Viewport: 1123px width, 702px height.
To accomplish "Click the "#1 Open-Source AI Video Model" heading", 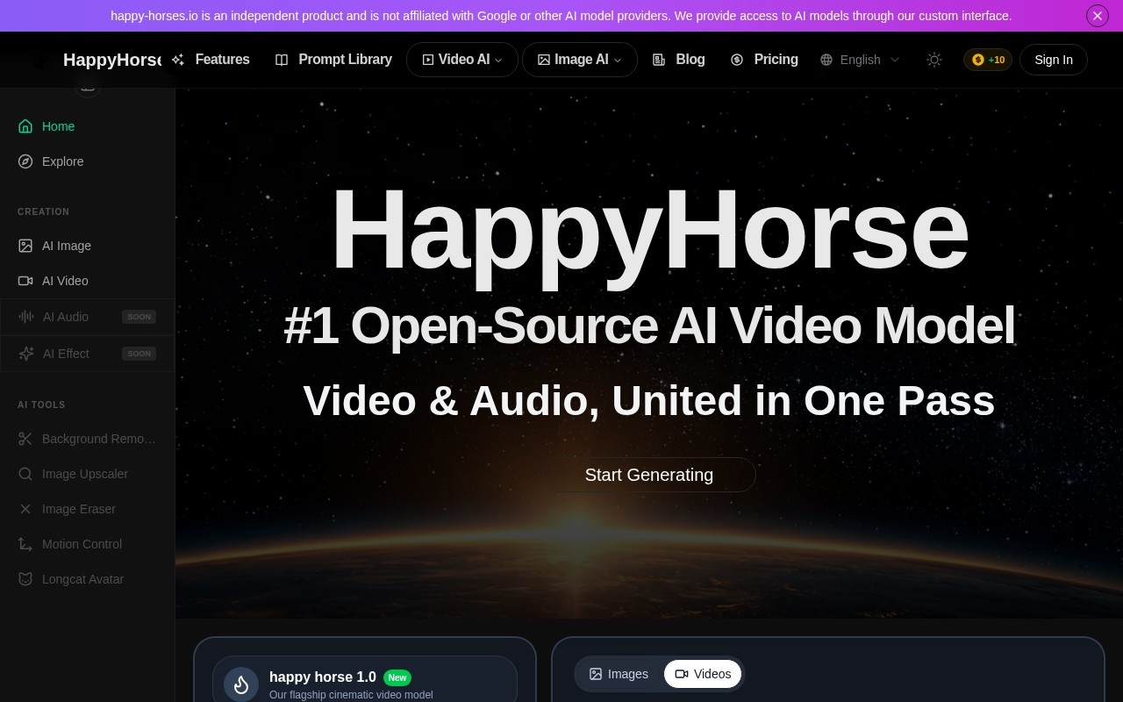I will [x=649, y=326].
